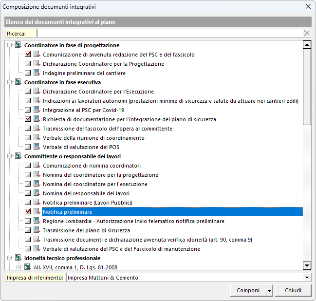Uncheck Comunicazione di avvenuta redazione del PSC
This screenshot has height=301, width=316.
click(x=28, y=55)
